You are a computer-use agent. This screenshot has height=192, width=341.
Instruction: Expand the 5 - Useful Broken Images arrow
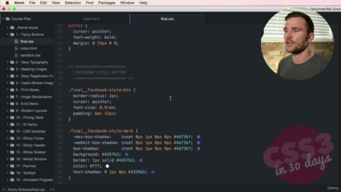tap(7, 83)
